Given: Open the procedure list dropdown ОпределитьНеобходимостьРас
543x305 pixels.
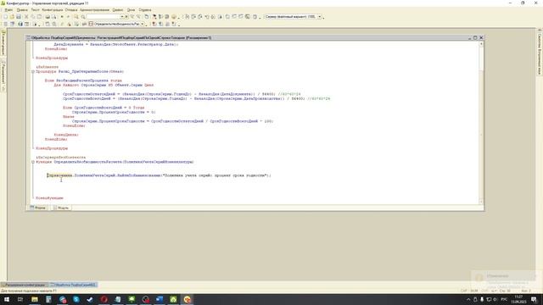Looking at the screenshot, I should point(143,24).
